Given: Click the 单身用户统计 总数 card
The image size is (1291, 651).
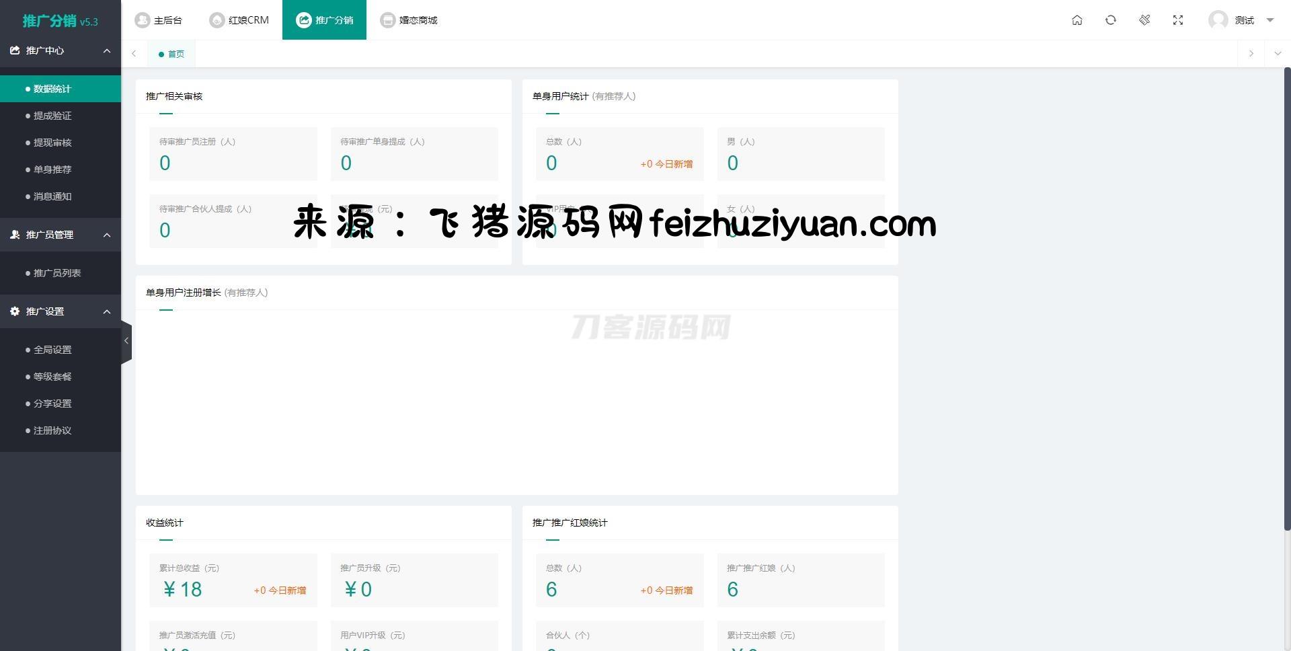Looking at the screenshot, I should (x=620, y=154).
